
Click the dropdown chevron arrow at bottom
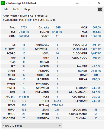(60, 126)
